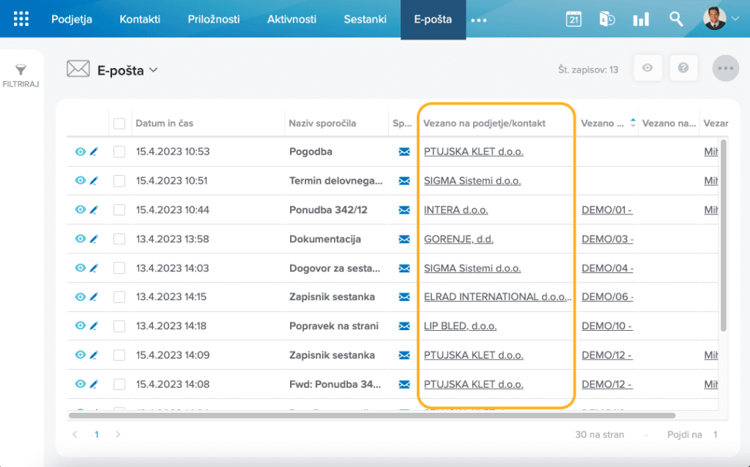Click envelope icon in Popravek na strani row
The width and height of the screenshot is (750, 467).
click(x=404, y=326)
